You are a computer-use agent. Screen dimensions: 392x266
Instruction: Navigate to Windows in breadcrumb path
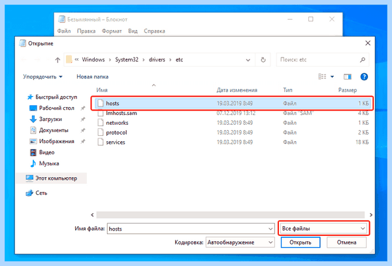click(93, 59)
